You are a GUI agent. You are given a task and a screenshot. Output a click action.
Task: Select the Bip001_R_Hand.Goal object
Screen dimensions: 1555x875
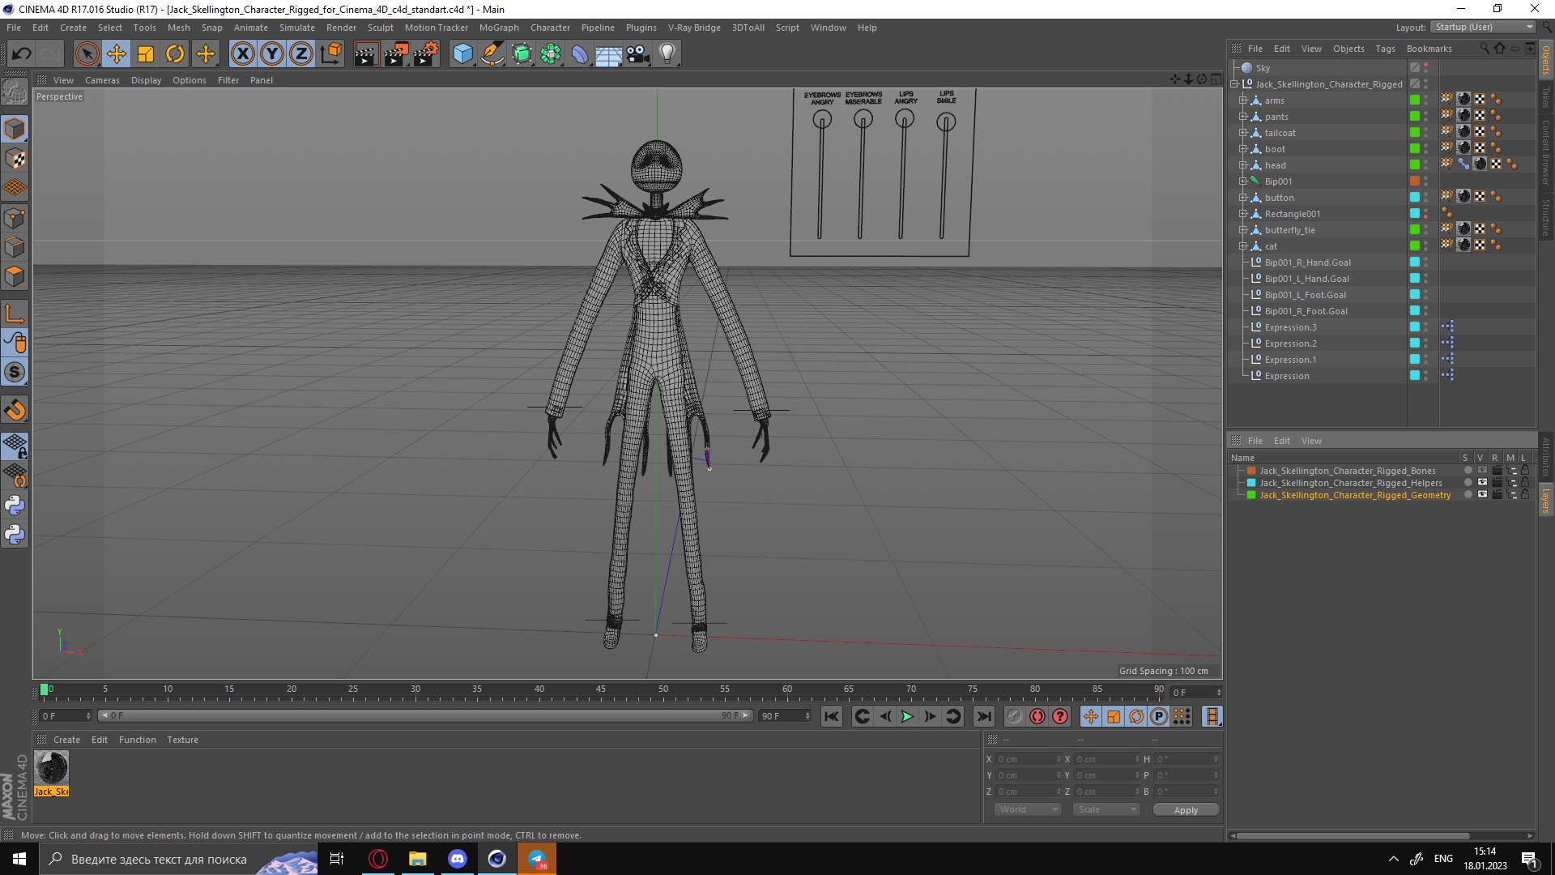(1307, 262)
